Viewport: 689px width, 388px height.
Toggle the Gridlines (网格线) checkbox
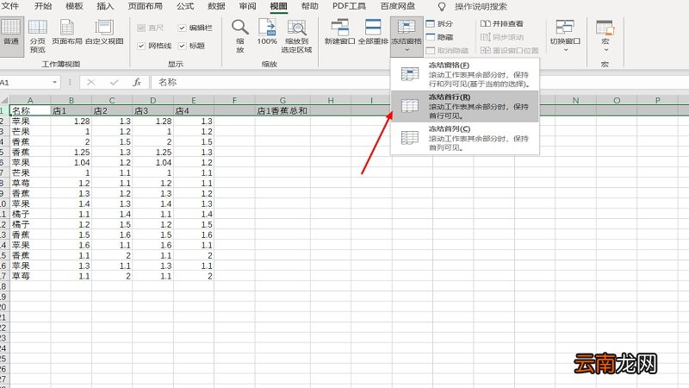point(141,46)
